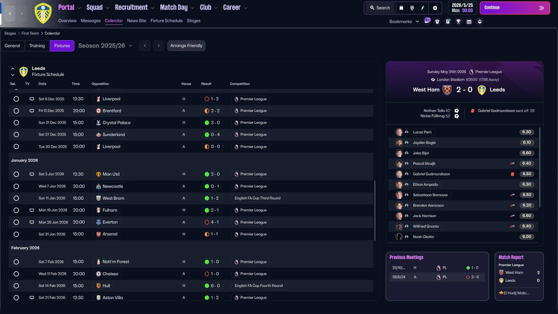Switch to the Training calendar tab
This screenshot has height=314, width=558.
tap(37, 46)
